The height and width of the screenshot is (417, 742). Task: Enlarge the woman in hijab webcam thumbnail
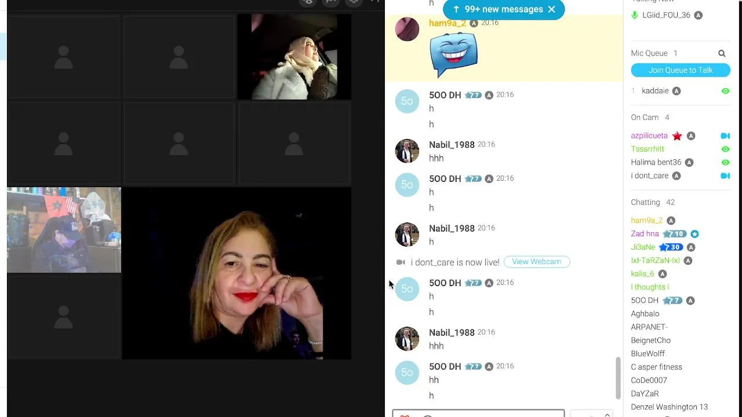[x=294, y=57]
